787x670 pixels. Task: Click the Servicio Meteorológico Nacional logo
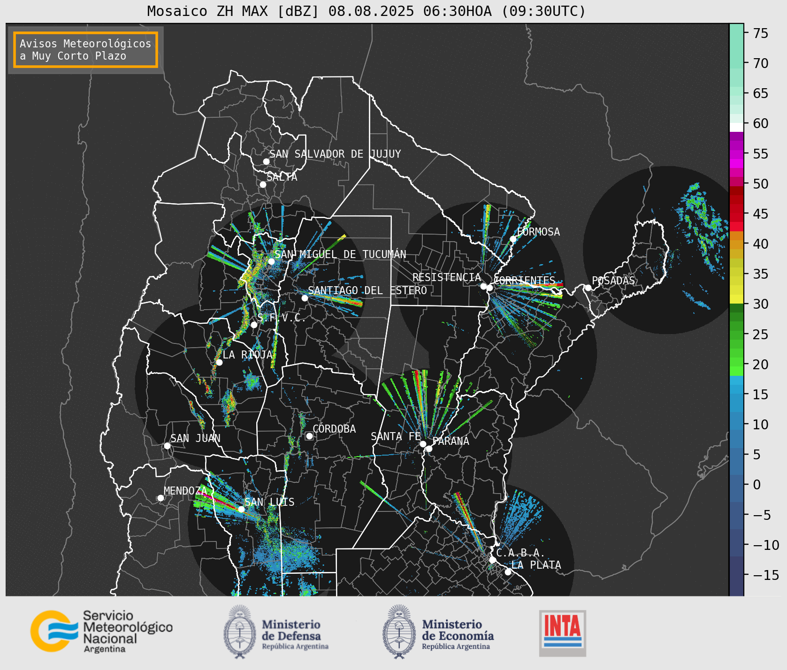click(101, 631)
